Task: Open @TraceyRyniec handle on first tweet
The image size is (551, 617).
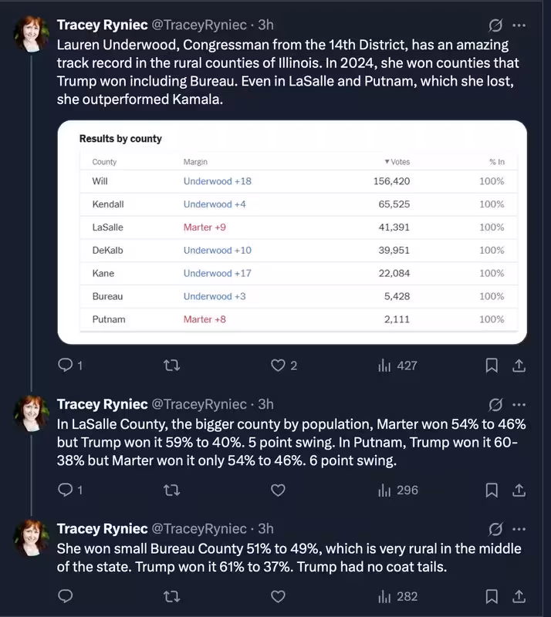Action: [199, 25]
